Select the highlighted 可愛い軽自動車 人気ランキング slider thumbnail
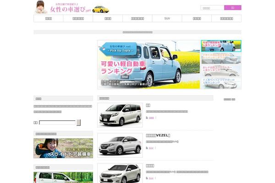This screenshot has width=275, height=183. click(221, 46)
